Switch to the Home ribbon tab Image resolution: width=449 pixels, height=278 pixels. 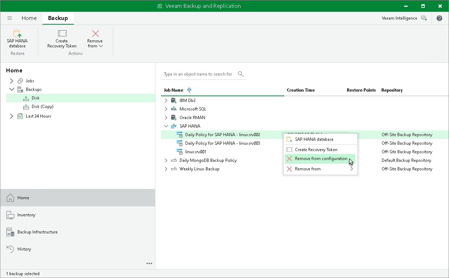pos(29,18)
